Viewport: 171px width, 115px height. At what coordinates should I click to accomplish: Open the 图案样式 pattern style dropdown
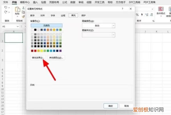(99, 35)
